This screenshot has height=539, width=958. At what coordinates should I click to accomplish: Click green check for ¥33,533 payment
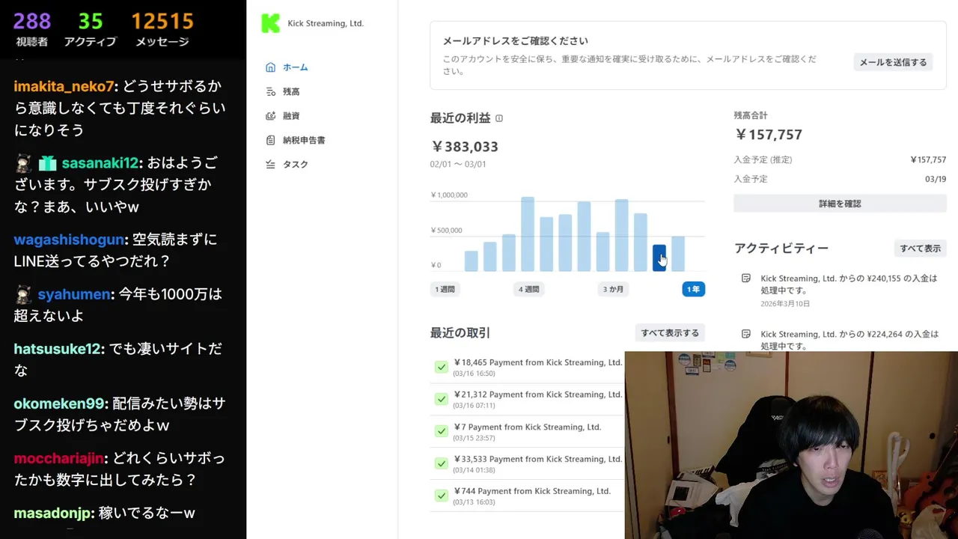(441, 463)
